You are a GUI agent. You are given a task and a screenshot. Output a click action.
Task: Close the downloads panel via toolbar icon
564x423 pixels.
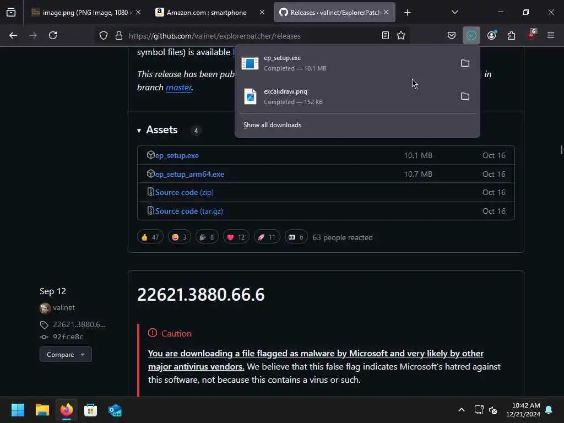pyautogui.click(x=471, y=35)
